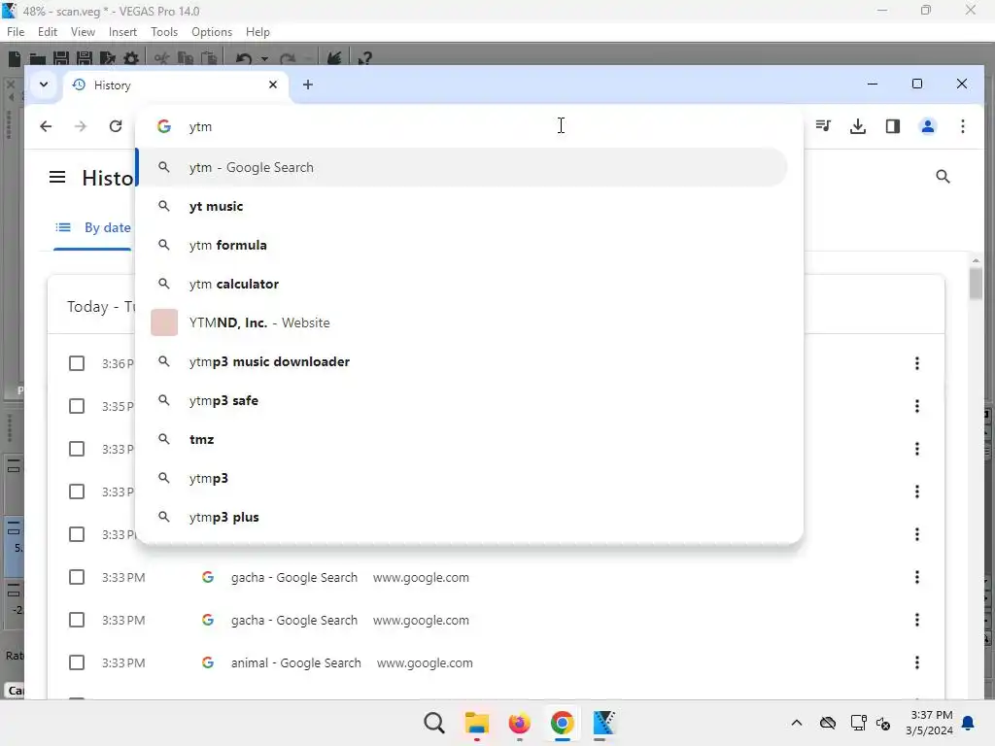The height and width of the screenshot is (746, 995).
Task: Click the search history magnifier icon
Action: (943, 177)
